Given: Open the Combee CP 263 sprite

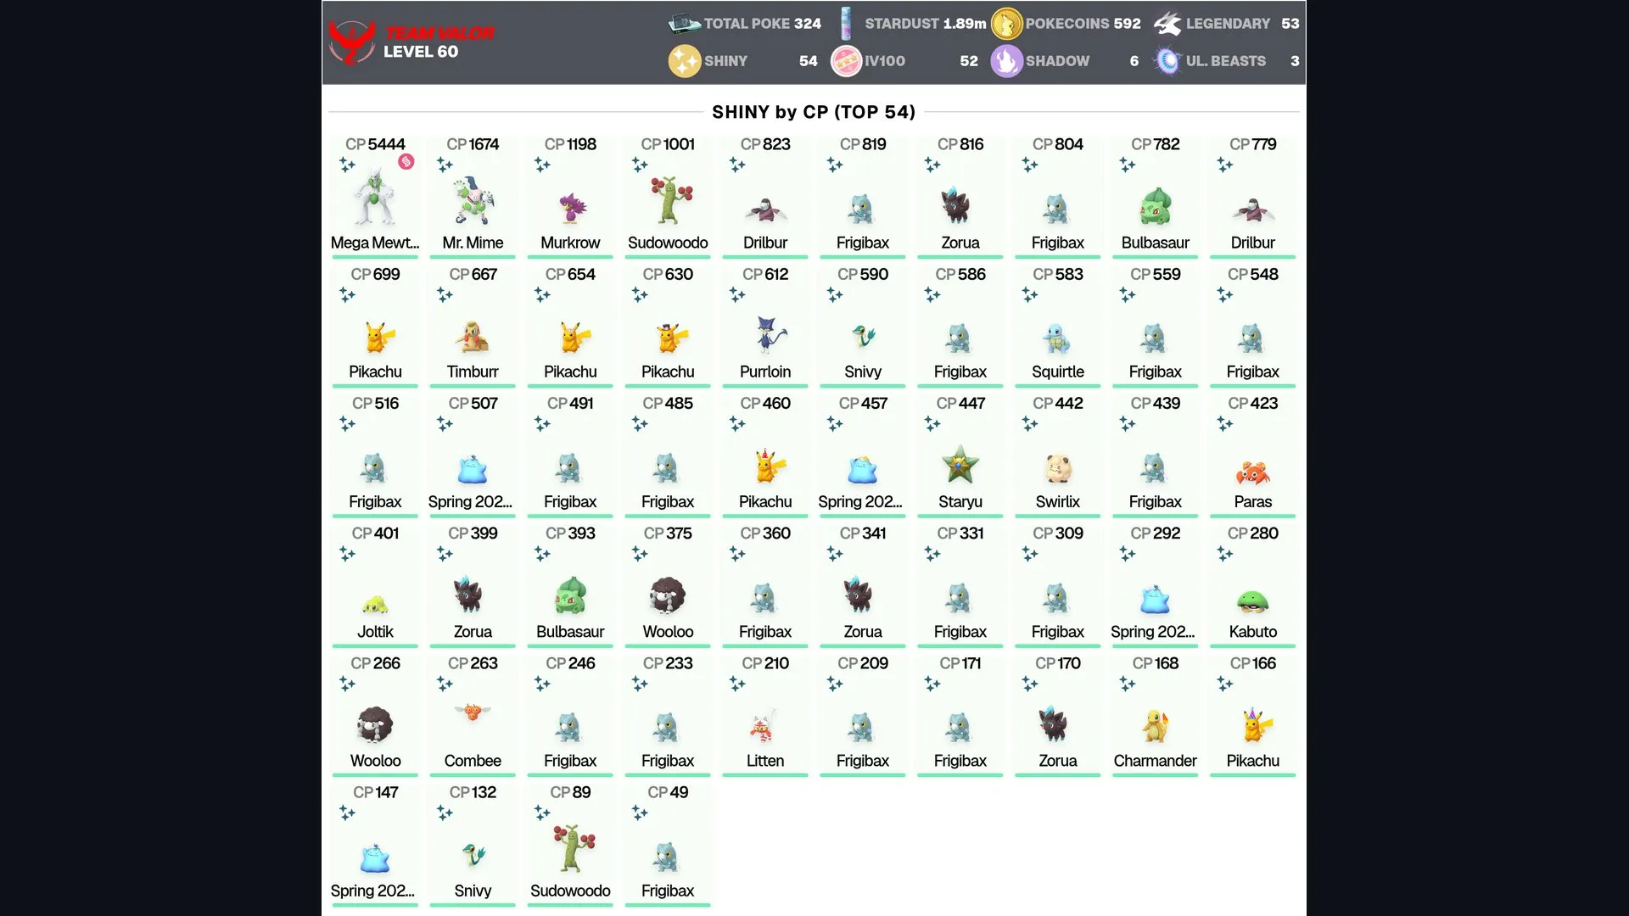Looking at the screenshot, I should [x=473, y=712].
